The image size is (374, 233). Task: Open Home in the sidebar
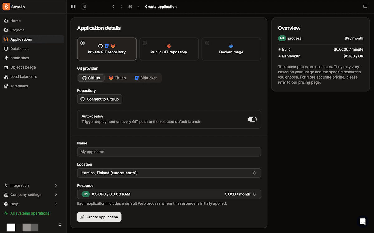point(33,21)
